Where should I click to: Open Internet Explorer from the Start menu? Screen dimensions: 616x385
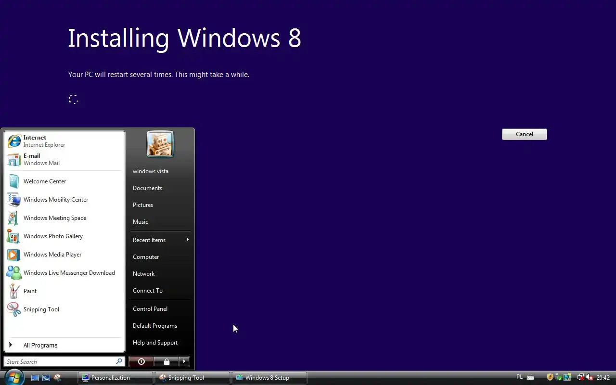[x=64, y=141]
